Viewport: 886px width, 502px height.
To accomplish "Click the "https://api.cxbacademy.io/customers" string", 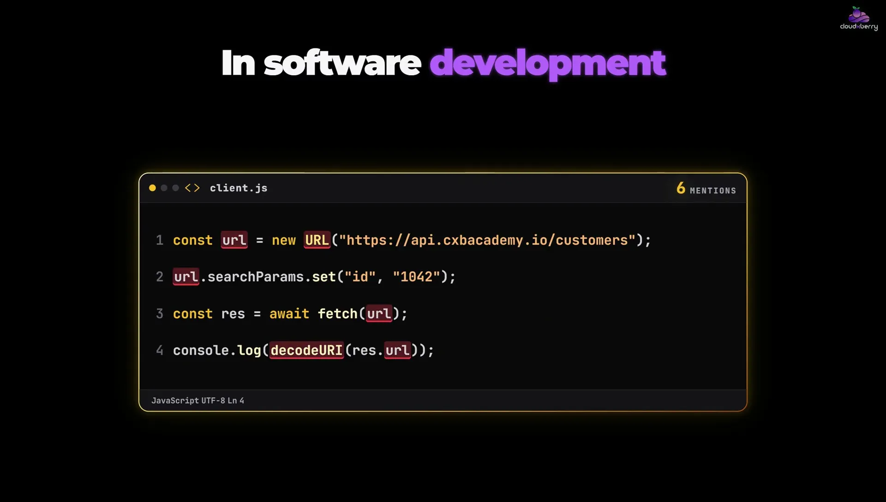I will [x=487, y=240].
